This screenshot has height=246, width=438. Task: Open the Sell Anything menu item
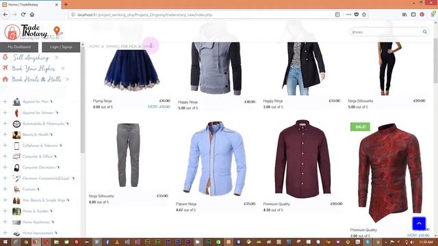pos(31,57)
